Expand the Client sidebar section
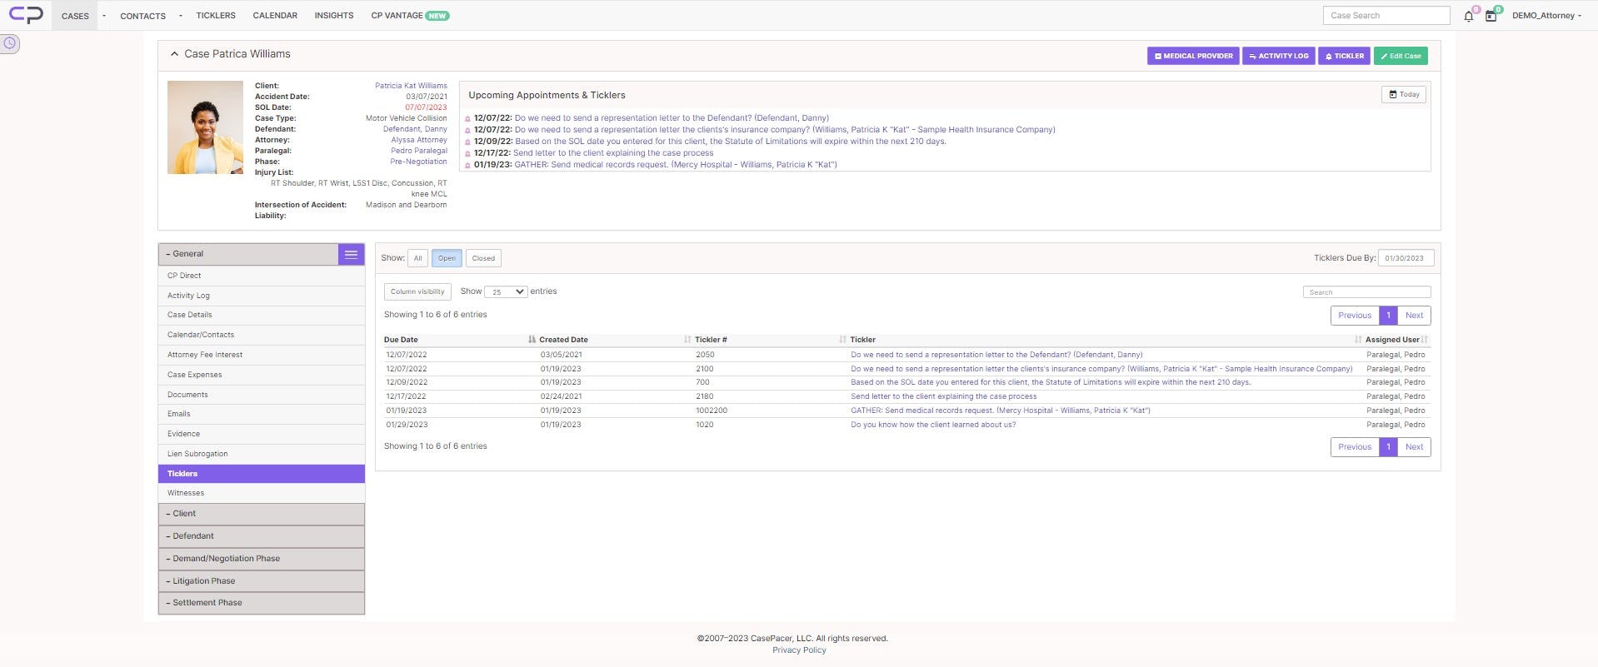Screen dimensions: 1598x667 pos(262,514)
